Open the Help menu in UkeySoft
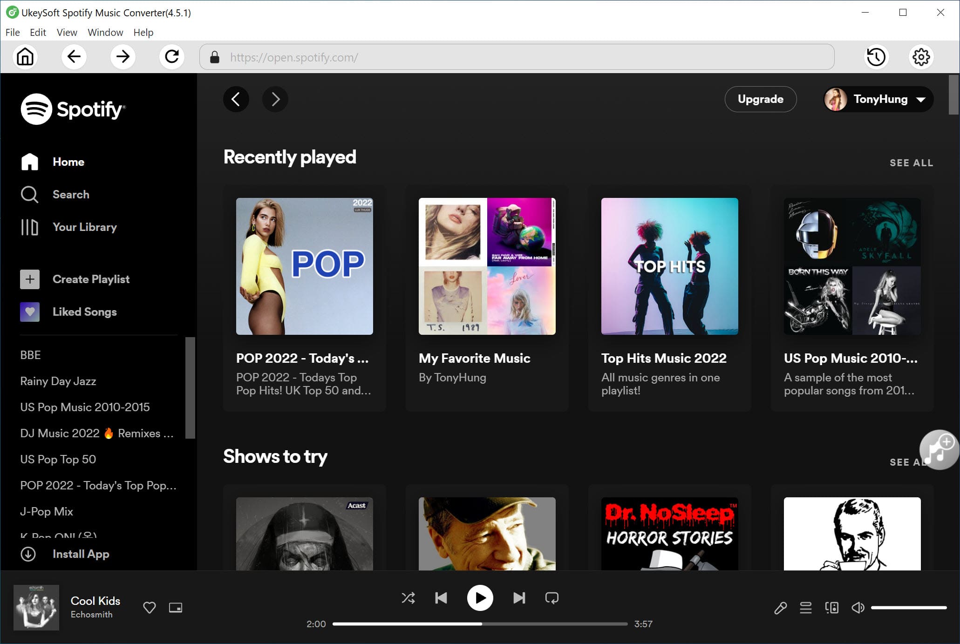Viewport: 960px width, 644px height. [144, 32]
